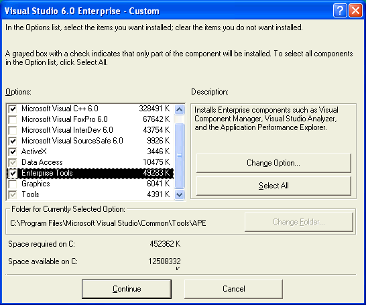The width and height of the screenshot is (366, 305).
Task: Uncheck the Microsoft Visual SourceSafe 6.0 checkbox
Action: pyautogui.click(x=13, y=141)
